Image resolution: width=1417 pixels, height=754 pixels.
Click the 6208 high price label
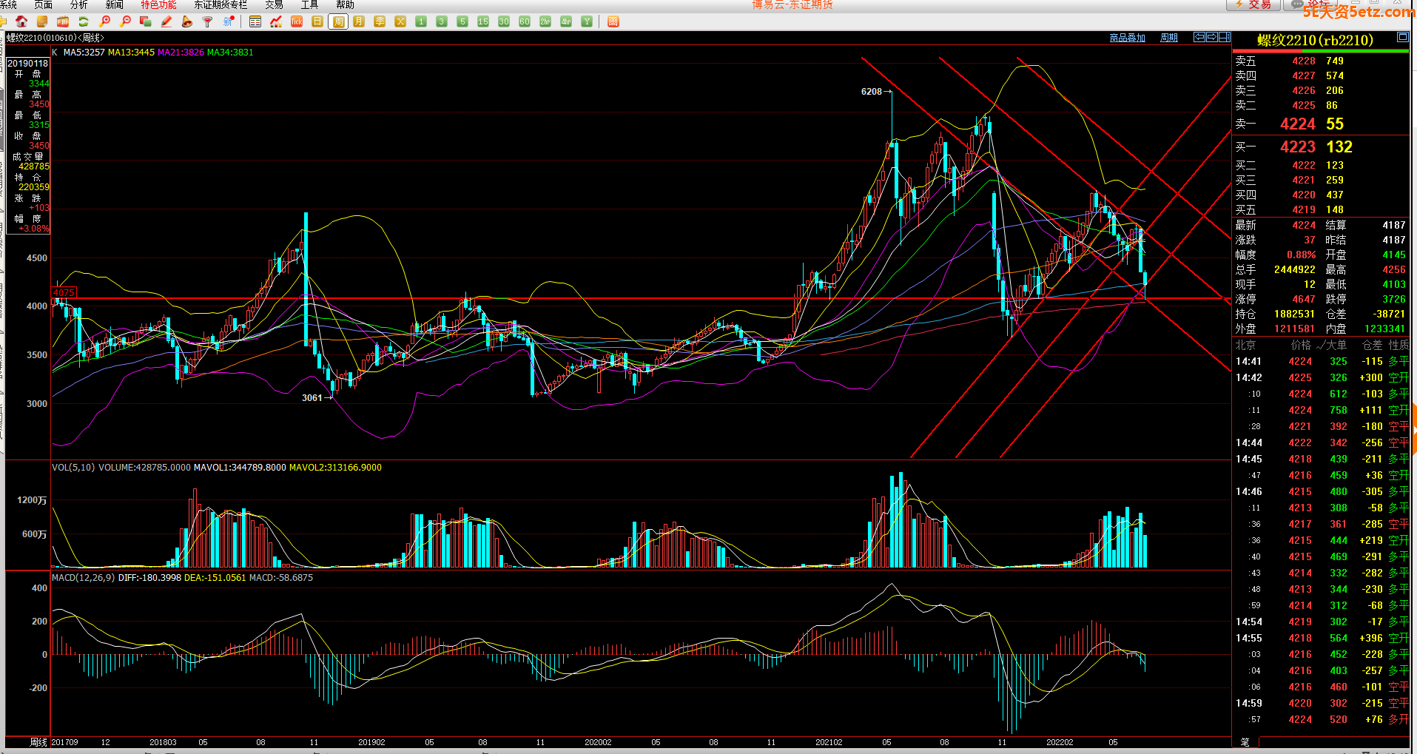[871, 92]
